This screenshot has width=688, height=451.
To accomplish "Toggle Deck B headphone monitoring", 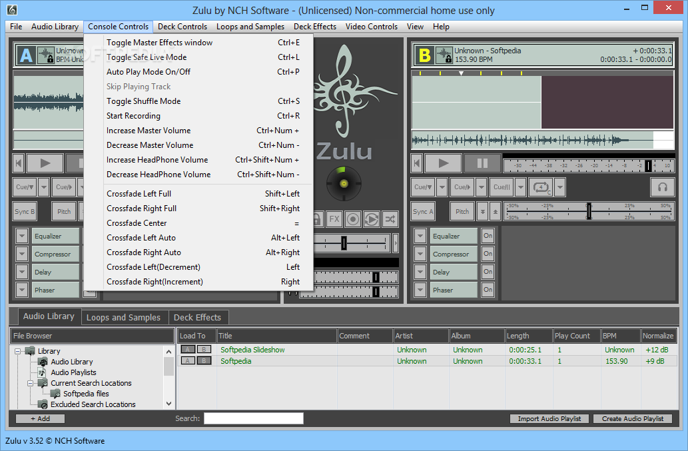I will click(x=663, y=187).
